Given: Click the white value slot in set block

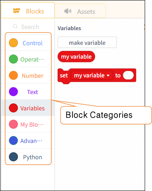Looking at the screenshot, I should (x=128, y=75).
